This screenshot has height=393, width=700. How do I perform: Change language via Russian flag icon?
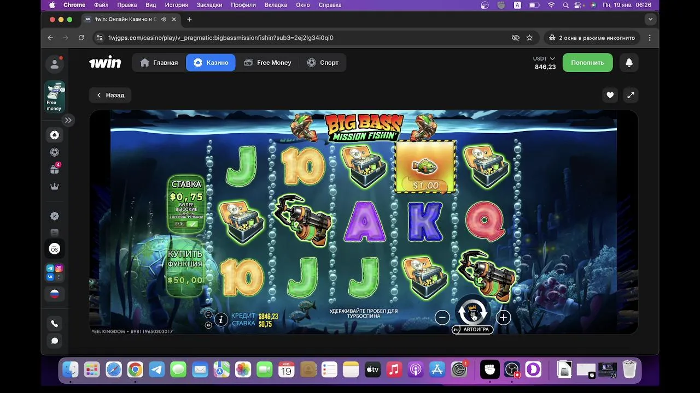55,294
